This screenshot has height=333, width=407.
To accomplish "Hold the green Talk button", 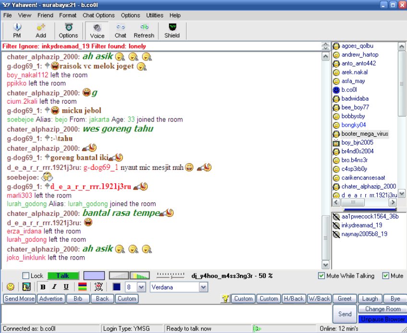I will [x=63, y=275].
